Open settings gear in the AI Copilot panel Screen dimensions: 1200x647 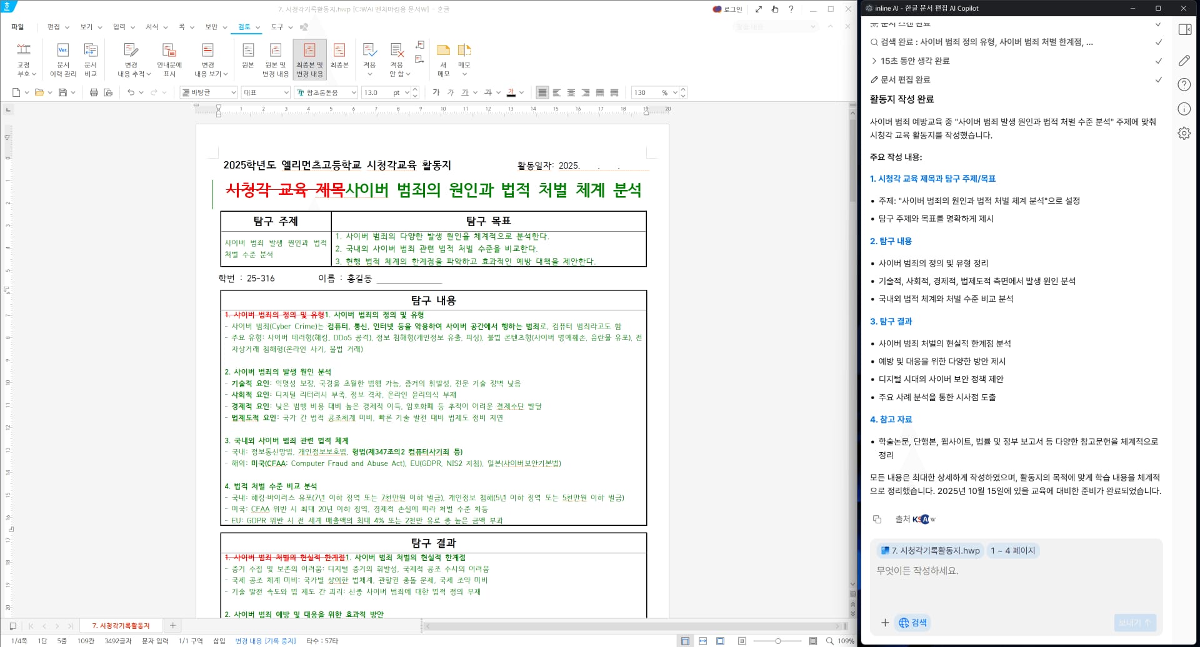pos(1185,133)
